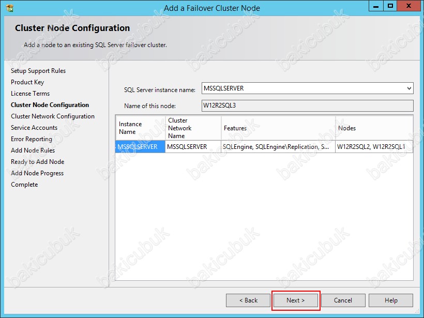This screenshot has width=424, height=318.
Task: Select Cluster Node Configuration step
Action: [50, 105]
